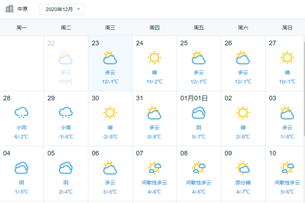Click the 周一 column header
Viewport: 305px width, 203px height.
(21, 28)
